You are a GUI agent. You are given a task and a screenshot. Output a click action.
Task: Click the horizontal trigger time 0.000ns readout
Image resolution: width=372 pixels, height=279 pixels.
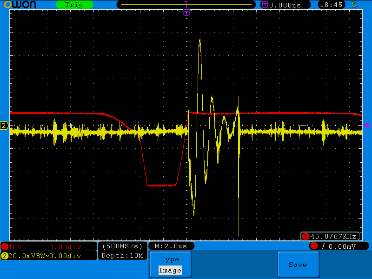point(285,5)
